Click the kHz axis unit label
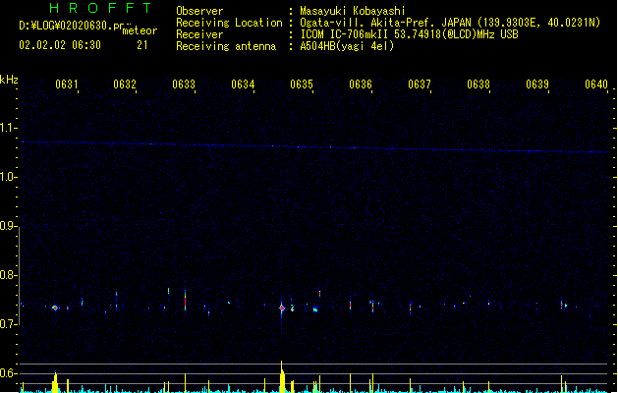 [x=9, y=80]
